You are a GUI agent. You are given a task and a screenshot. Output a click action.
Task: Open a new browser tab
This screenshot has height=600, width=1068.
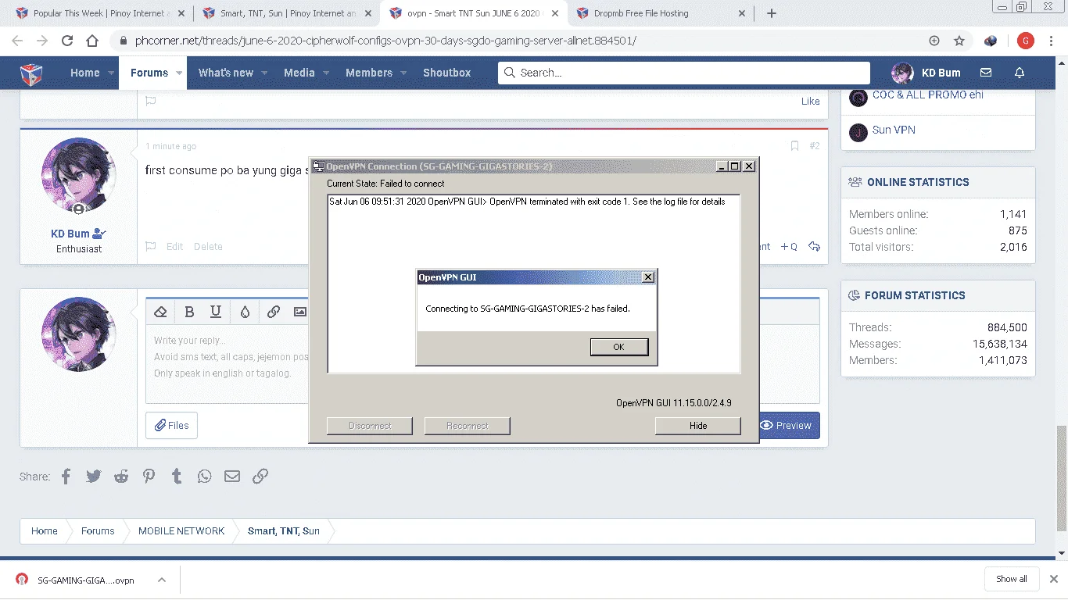tap(772, 13)
